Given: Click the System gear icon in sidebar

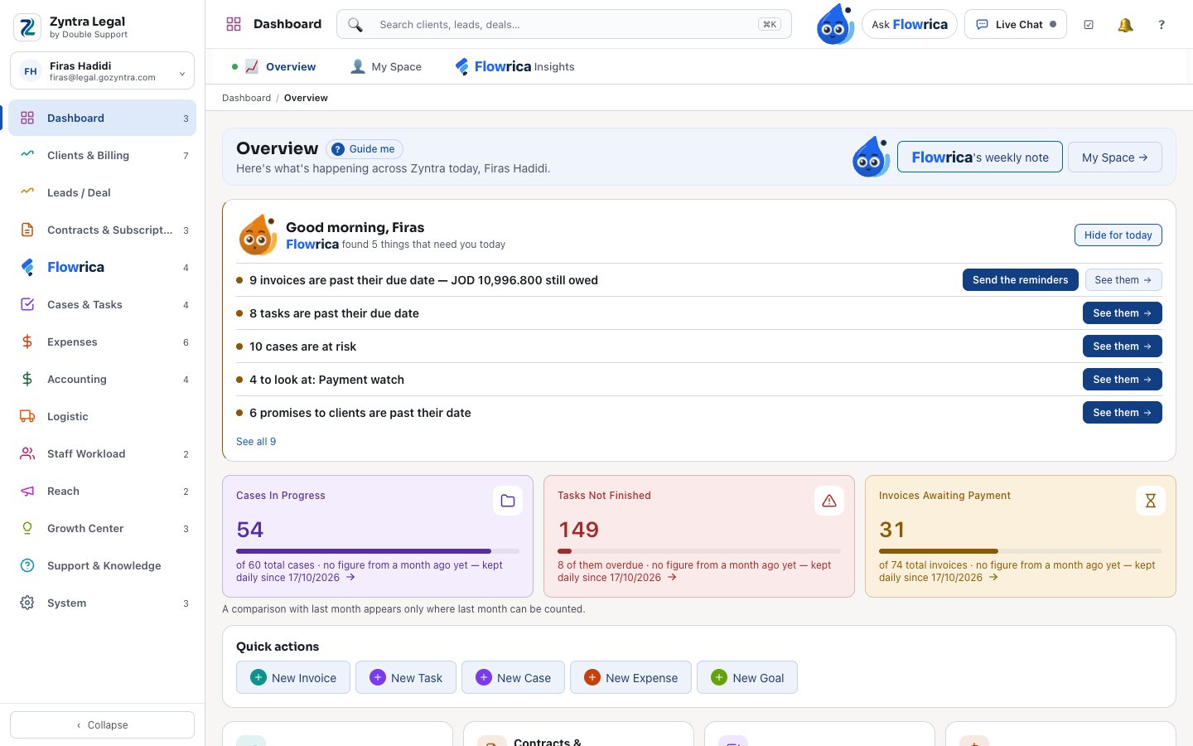Looking at the screenshot, I should coord(27,603).
